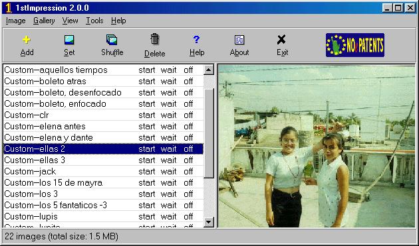Open the About toolbar icon
Image resolution: width=419 pixels, height=246 pixels.
[x=239, y=40]
